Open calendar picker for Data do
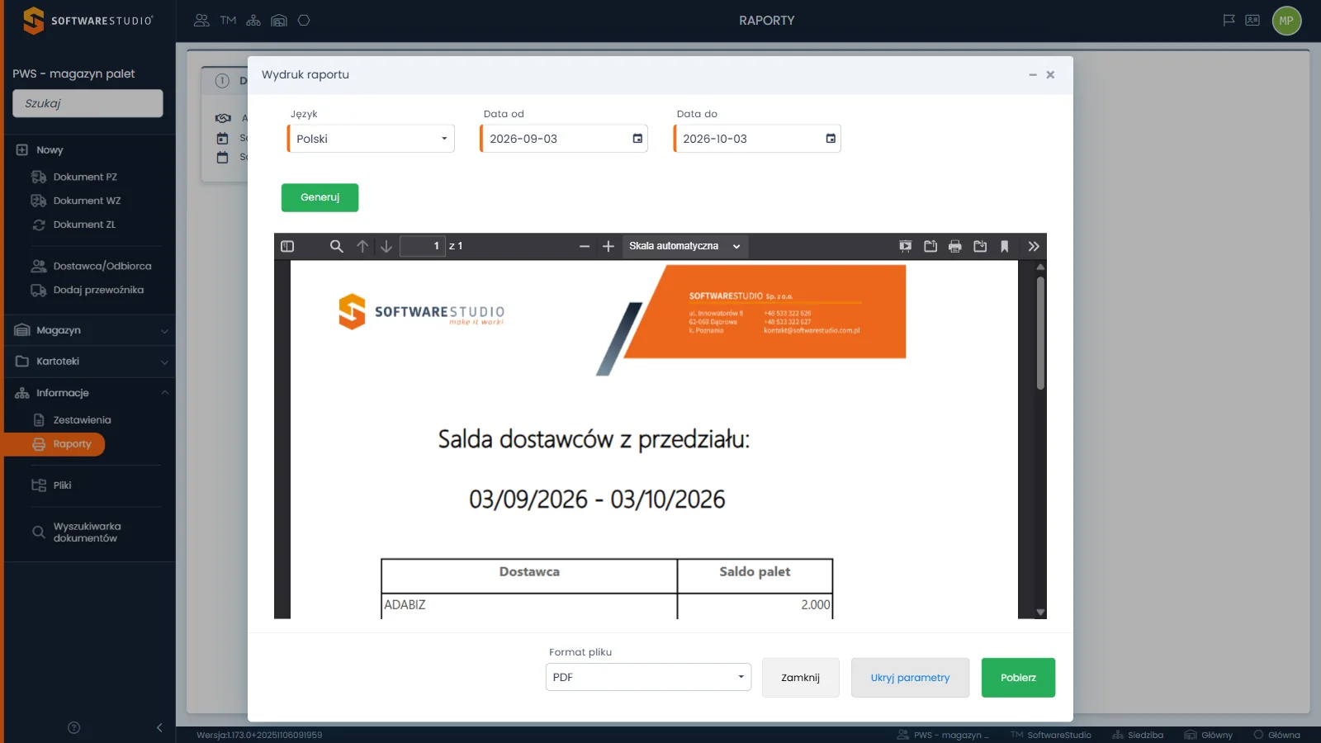 [831, 139]
